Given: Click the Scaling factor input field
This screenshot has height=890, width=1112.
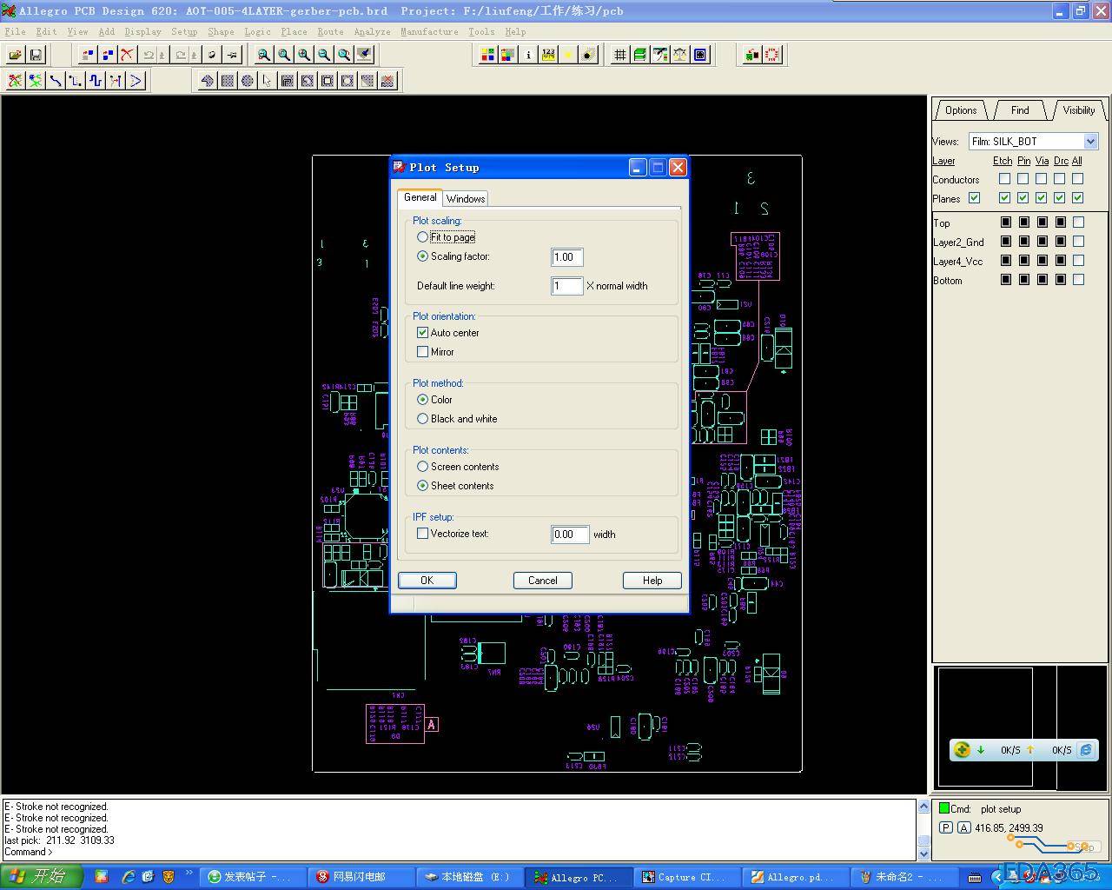Looking at the screenshot, I should point(566,257).
